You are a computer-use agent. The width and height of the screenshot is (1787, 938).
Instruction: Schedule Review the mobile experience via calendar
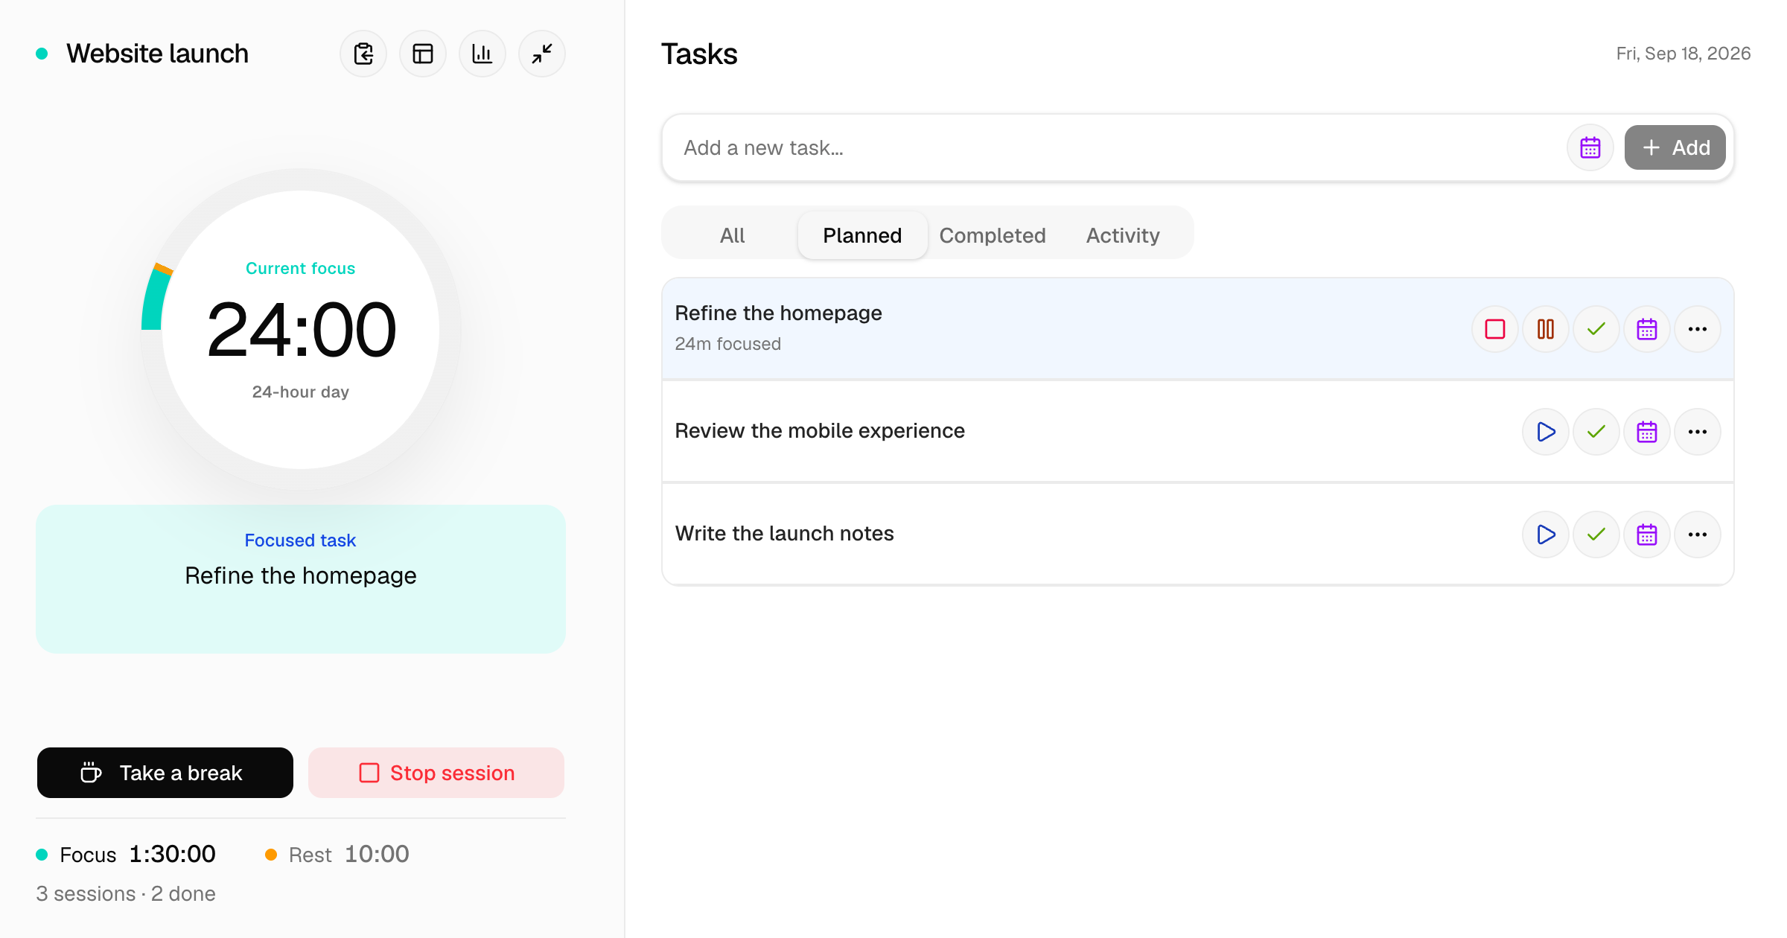[1647, 432]
